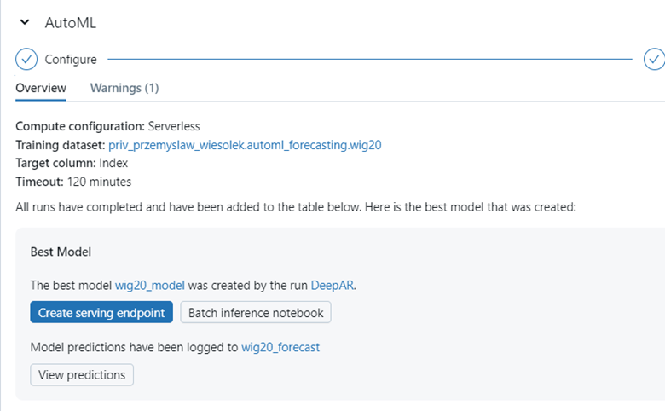Click the Configure step checkmark icon

(x=26, y=59)
